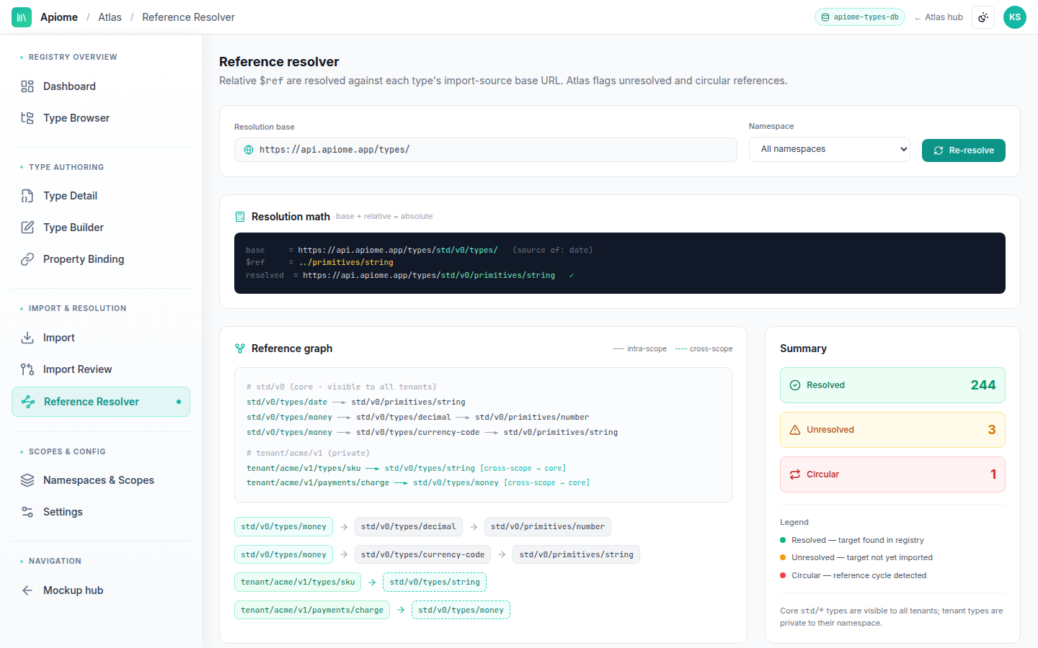Click the std/v0/primitives/number node chip
Viewport: 1038px width, 648px height.
tap(548, 527)
